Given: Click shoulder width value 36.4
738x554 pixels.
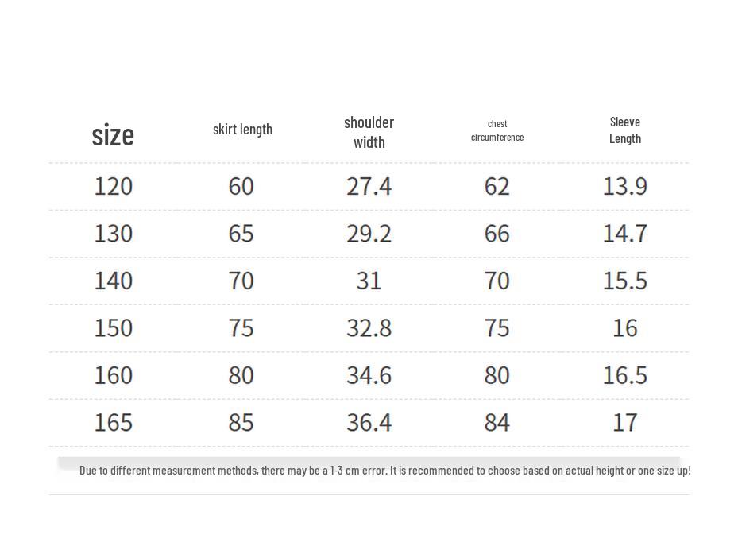Looking at the screenshot, I should point(369,422).
